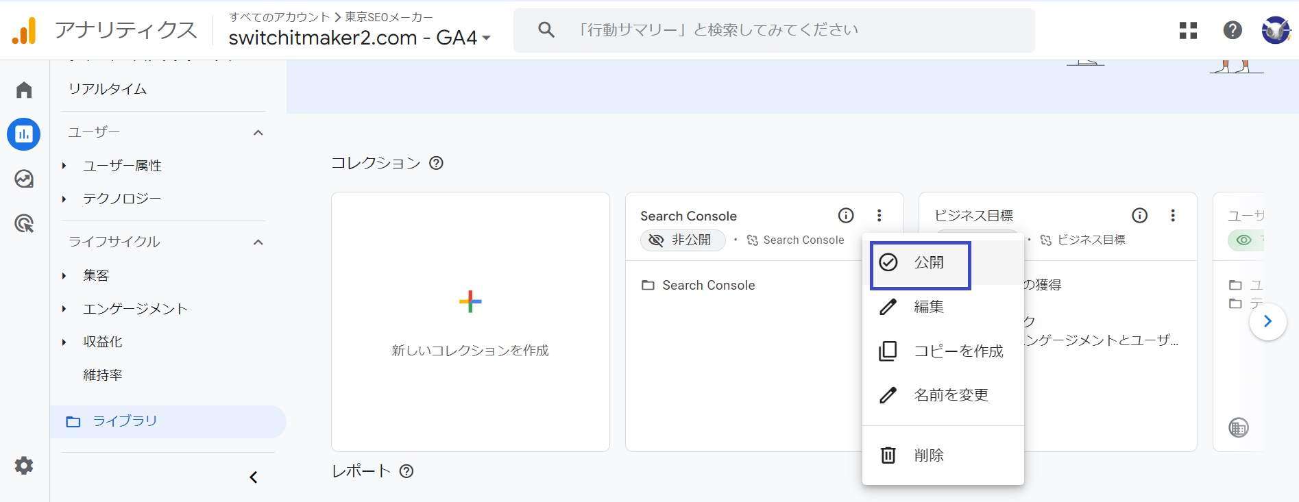Choose 名前を変更 from the menu
This screenshot has width=1299, height=502.
(943, 395)
